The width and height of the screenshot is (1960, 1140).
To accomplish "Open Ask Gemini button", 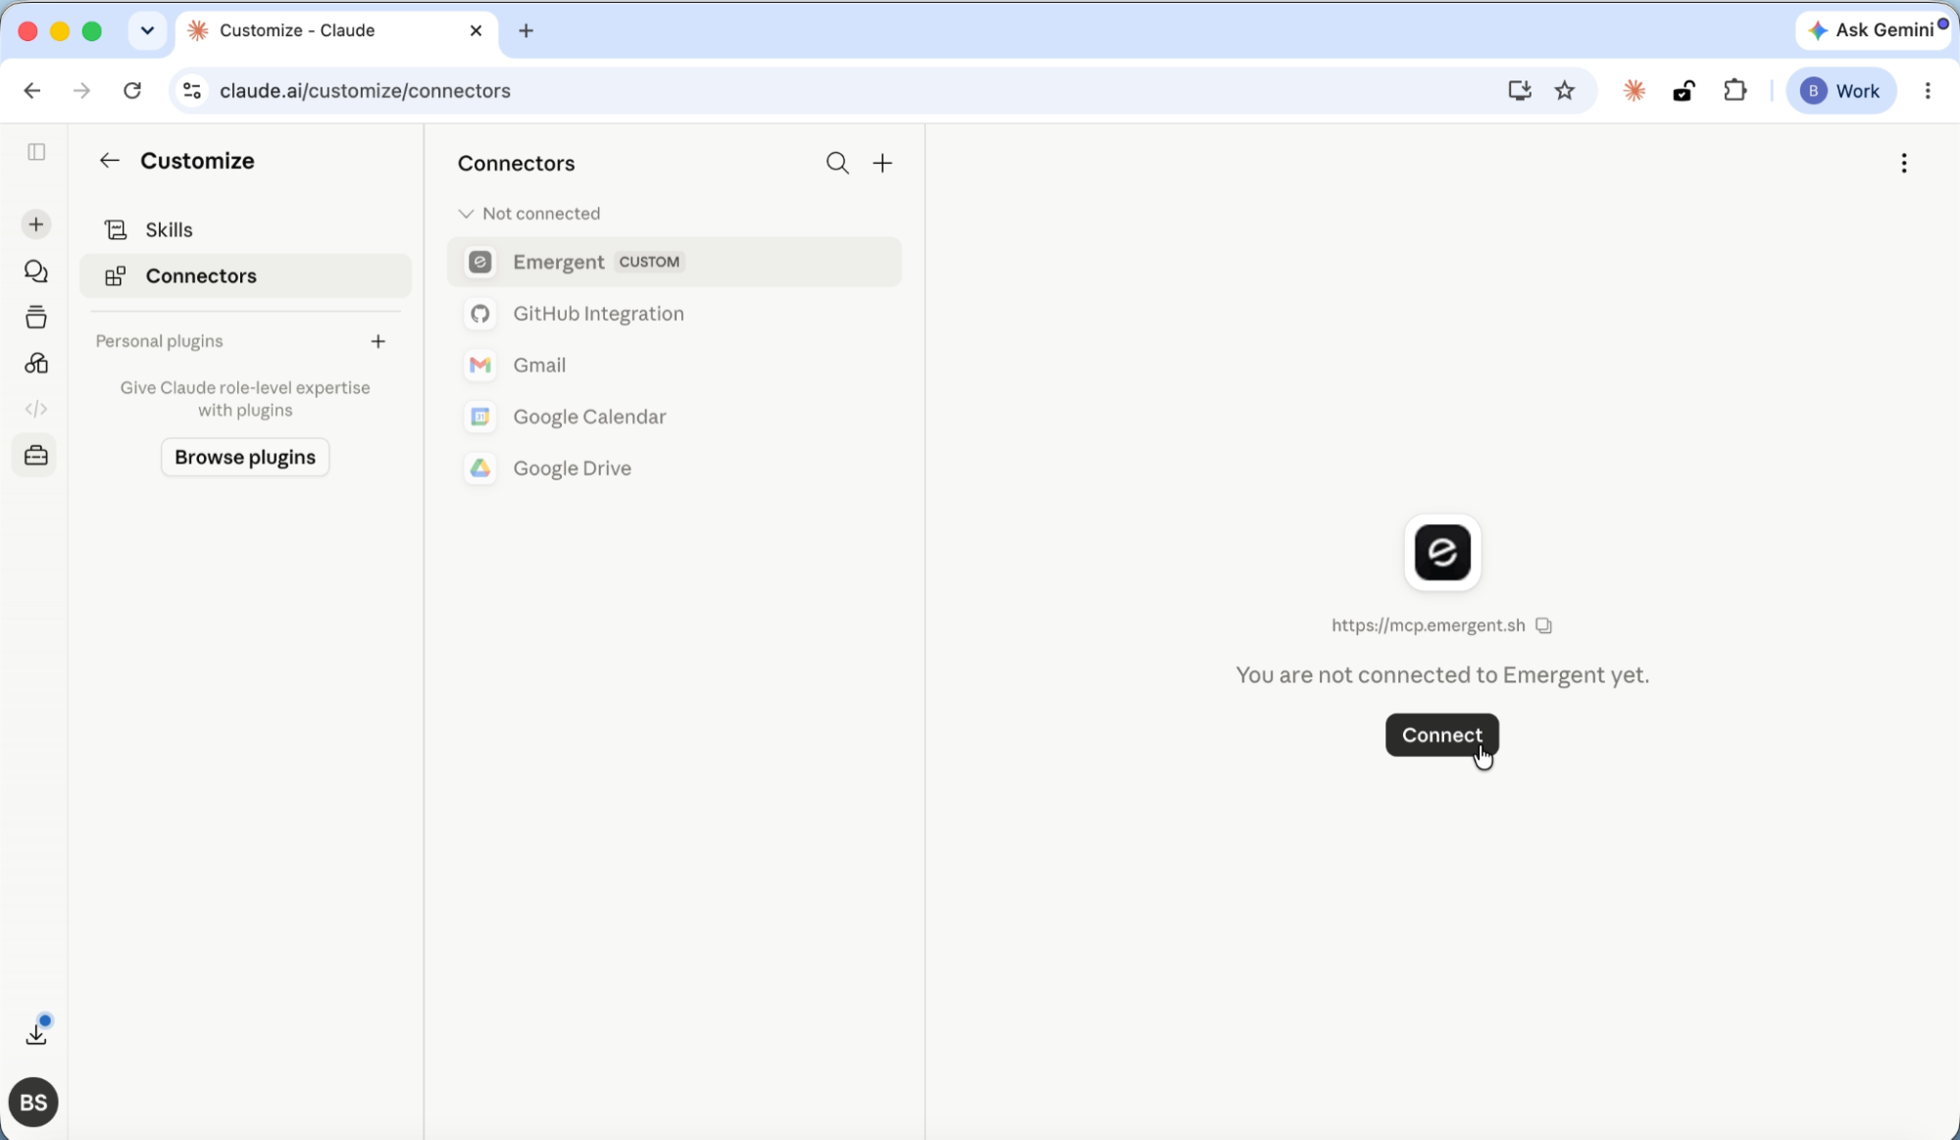I will (x=1875, y=30).
